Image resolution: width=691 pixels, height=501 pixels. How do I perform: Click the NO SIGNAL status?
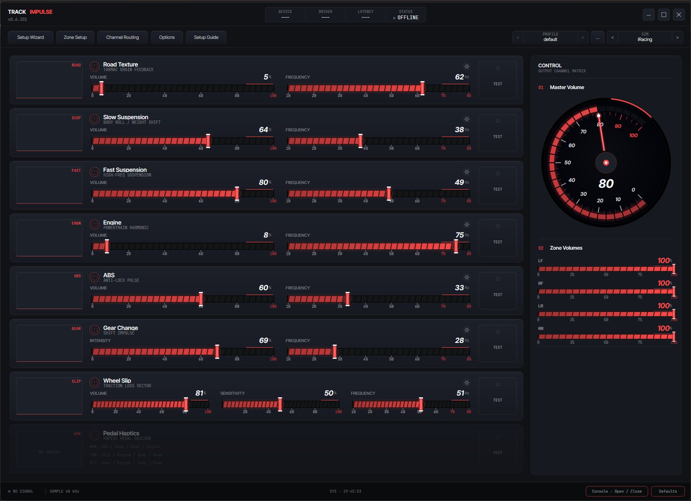[21, 491]
